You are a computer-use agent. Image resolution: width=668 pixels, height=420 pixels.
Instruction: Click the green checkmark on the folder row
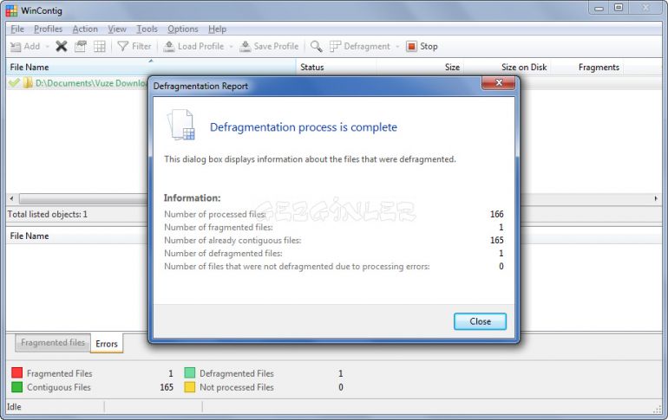click(x=14, y=82)
